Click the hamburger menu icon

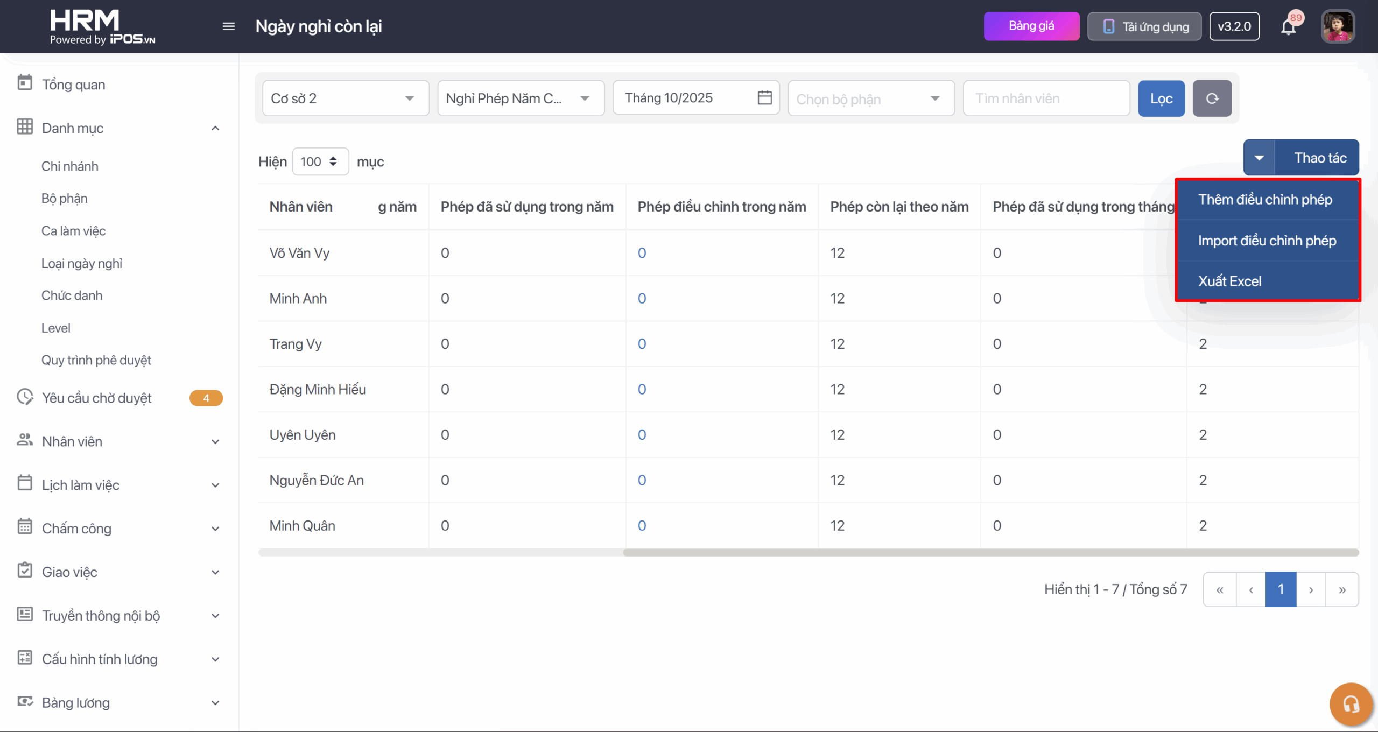click(229, 26)
